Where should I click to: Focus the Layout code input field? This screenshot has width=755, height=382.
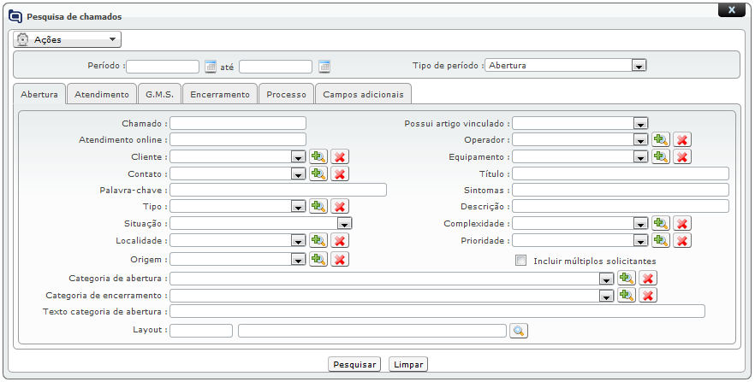tap(201, 331)
